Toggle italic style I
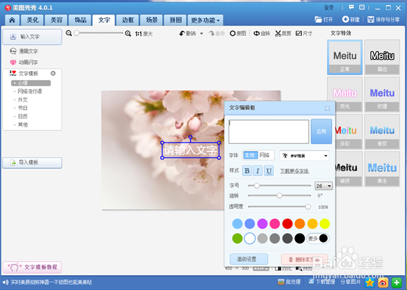The height and width of the screenshot is (290, 407). click(258, 171)
